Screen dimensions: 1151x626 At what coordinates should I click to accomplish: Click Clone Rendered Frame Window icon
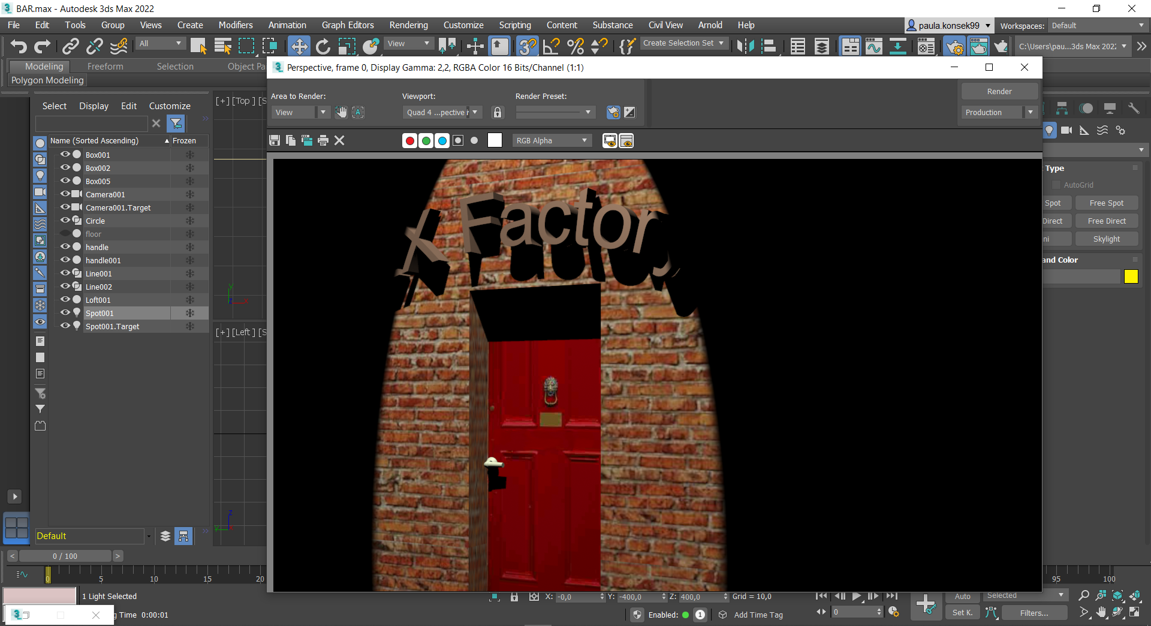tap(307, 140)
